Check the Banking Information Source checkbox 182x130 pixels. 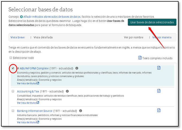coord(13,111)
